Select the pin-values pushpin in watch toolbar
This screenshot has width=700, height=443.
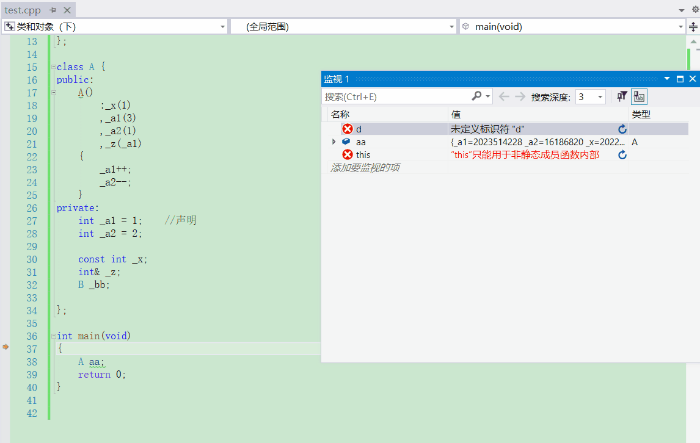tap(621, 96)
